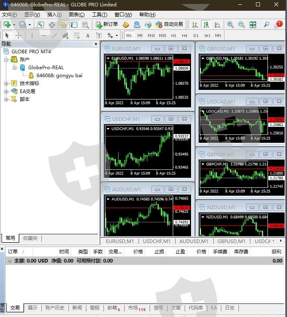The image size is (287, 317).
Task: Open the 市场 terminal tab
Action: click(137, 308)
